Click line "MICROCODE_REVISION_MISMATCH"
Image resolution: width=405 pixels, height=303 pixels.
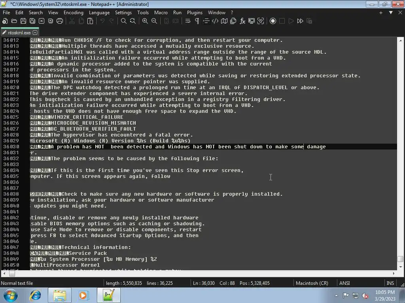click(93, 123)
